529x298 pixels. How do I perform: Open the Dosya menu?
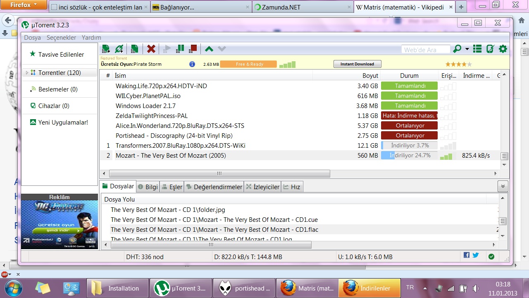(x=32, y=37)
